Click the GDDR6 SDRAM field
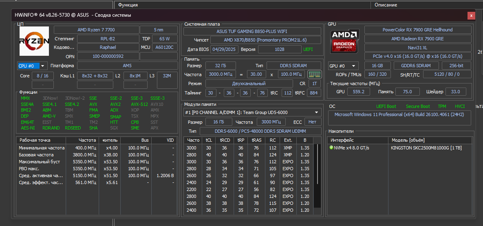Viewport: 483px width, 226px height. pyautogui.click(x=416, y=66)
